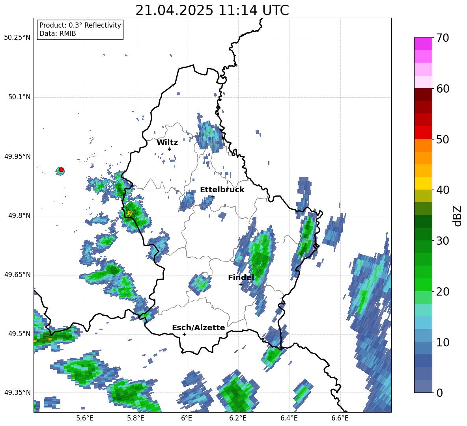Viewport: 467px width, 426px height.
Task: Click the cross marker at Ettelbruck
Action: (213, 196)
